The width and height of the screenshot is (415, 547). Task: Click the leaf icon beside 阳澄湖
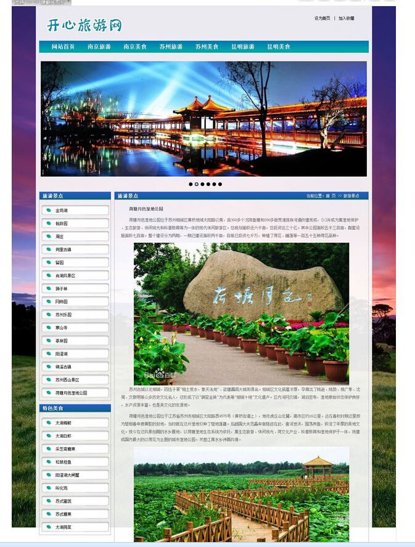coord(48,354)
